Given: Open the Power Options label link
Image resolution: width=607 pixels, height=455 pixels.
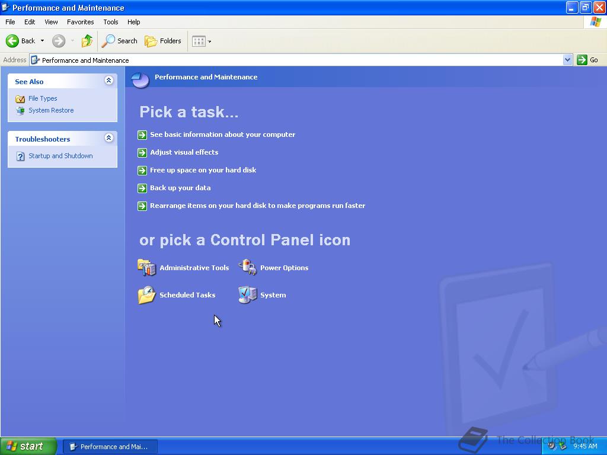Looking at the screenshot, I should 284,268.
